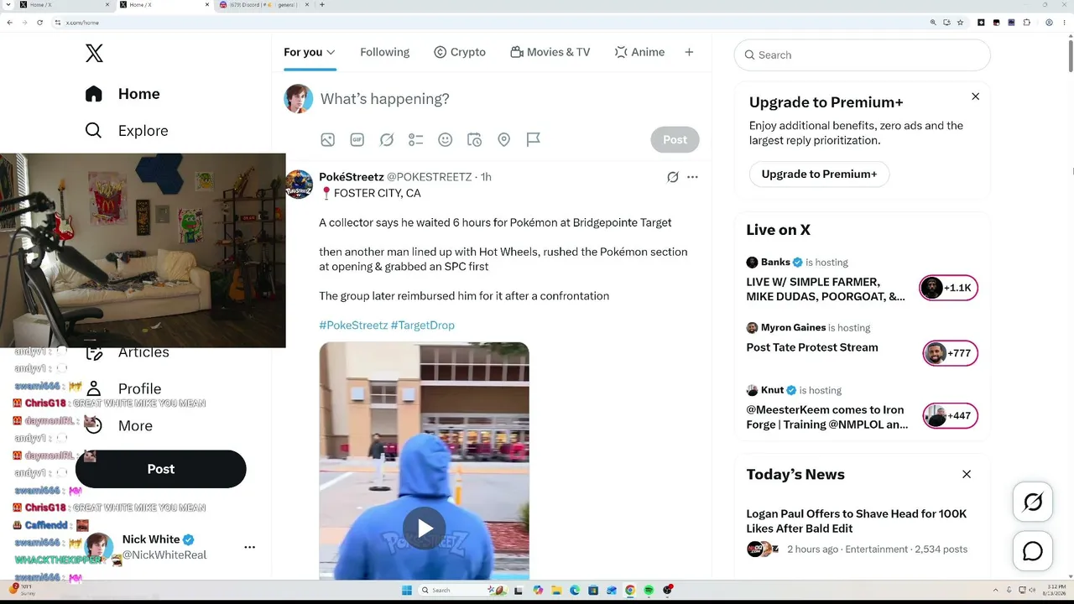This screenshot has height=604, width=1074.
Task: Show hidden system tray icons
Action: coord(996,590)
